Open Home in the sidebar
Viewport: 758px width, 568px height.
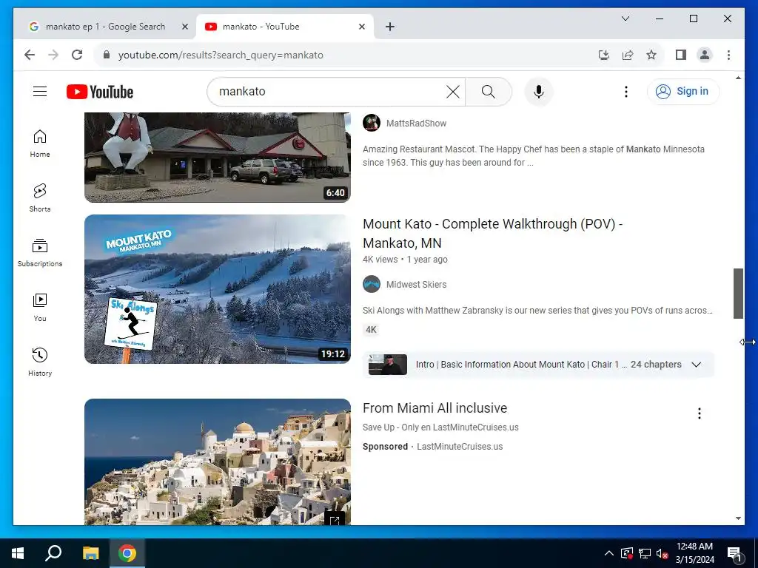pos(40,143)
